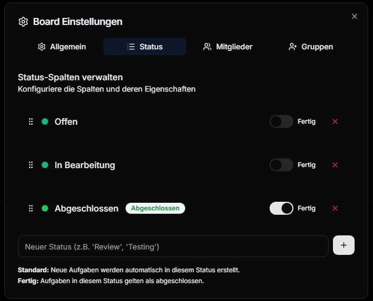The height and width of the screenshot is (301, 373).
Task: Delete the Offen status with red X
Action: pos(335,121)
